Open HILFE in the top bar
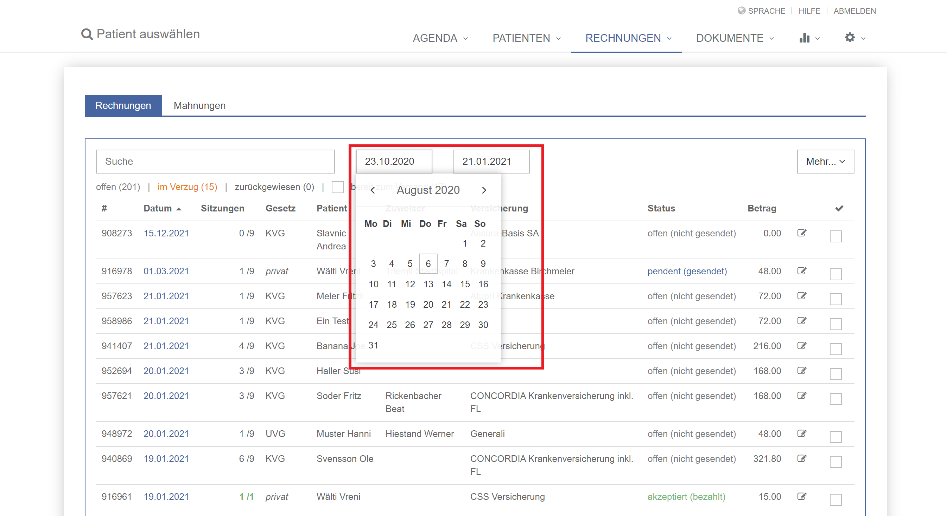 click(x=809, y=11)
